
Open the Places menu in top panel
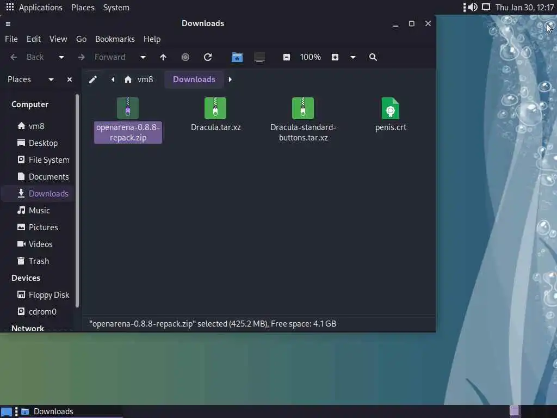(83, 8)
